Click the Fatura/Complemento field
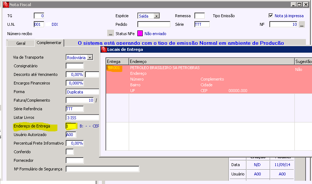Image resolution: width=312 pixels, height=184 pixels. coord(80,100)
